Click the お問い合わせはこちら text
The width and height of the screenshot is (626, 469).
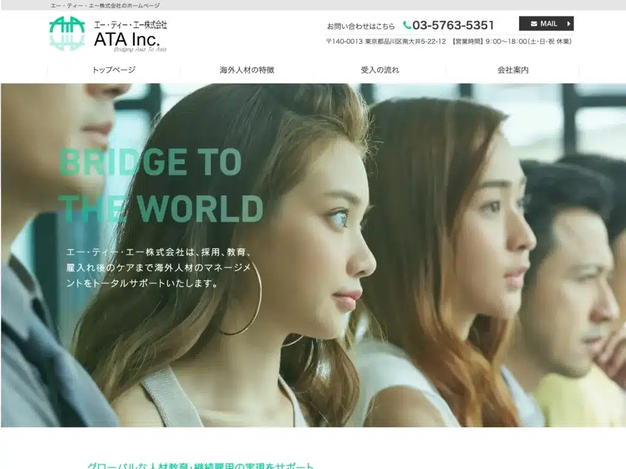click(x=361, y=26)
